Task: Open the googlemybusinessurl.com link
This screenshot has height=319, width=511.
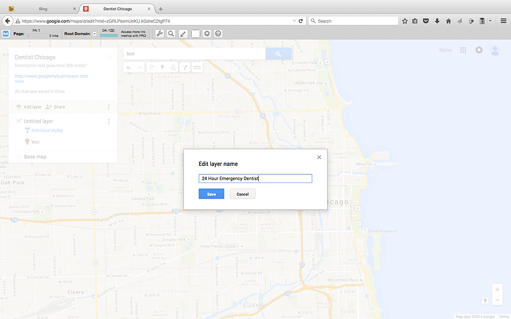Action: click(52, 76)
